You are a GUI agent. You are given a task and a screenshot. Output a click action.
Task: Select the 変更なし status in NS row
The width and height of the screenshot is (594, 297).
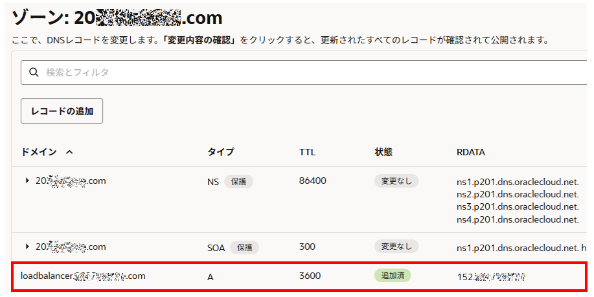coord(396,181)
